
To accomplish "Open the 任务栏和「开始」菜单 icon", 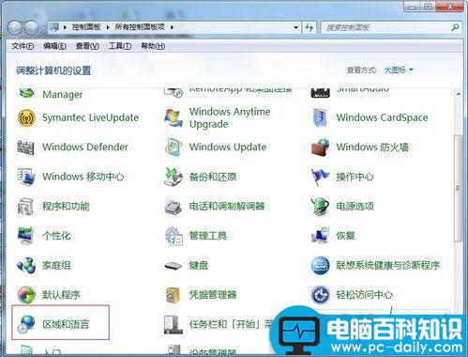I will 174,324.
